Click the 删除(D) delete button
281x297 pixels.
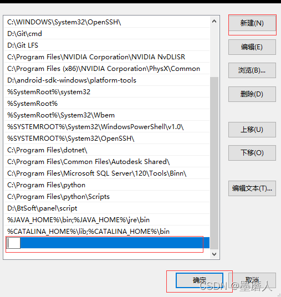[x=252, y=94]
